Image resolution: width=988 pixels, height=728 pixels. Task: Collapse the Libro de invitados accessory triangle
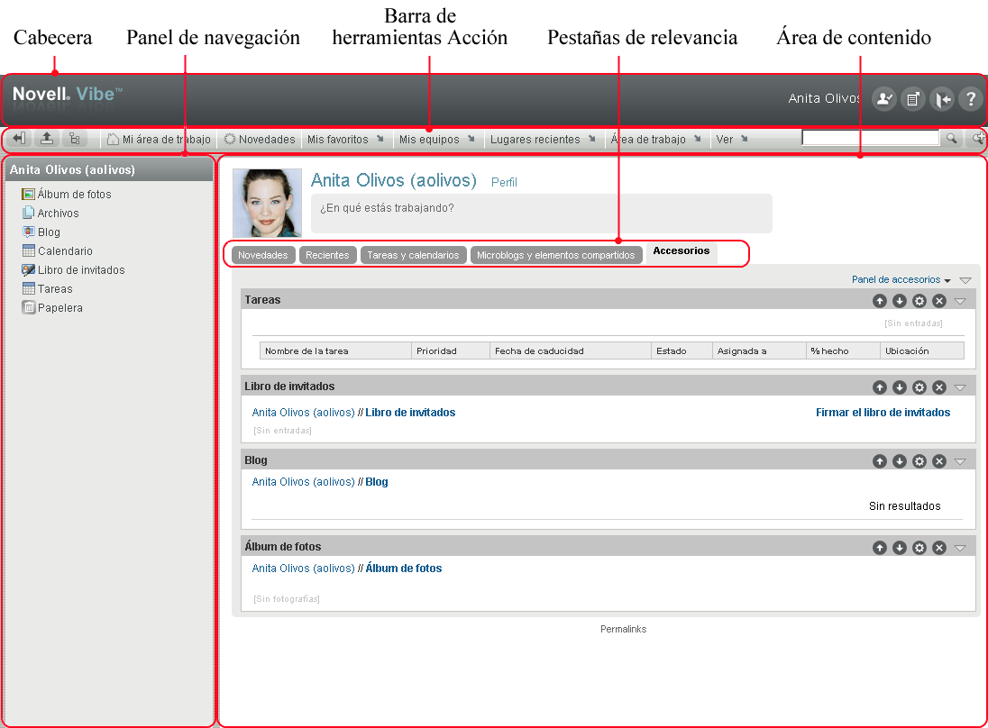click(x=960, y=387)
